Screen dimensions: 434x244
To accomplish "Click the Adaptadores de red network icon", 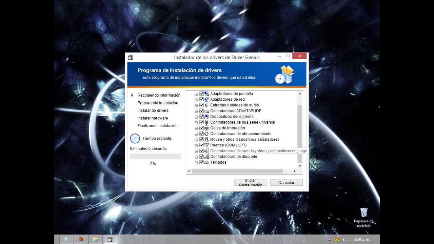I will (x=206, y=99).
